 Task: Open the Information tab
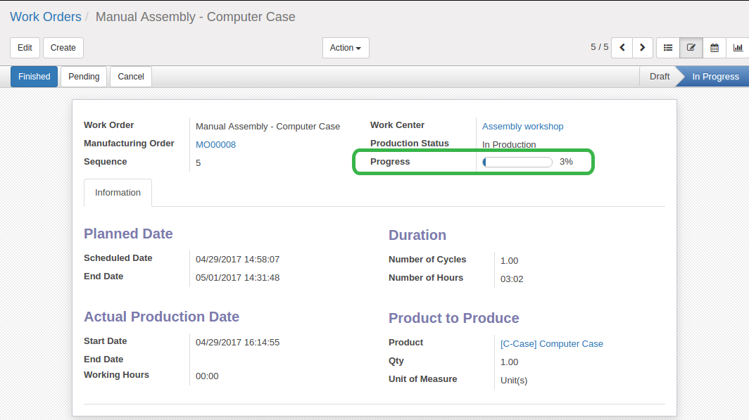tap(118, 193)
